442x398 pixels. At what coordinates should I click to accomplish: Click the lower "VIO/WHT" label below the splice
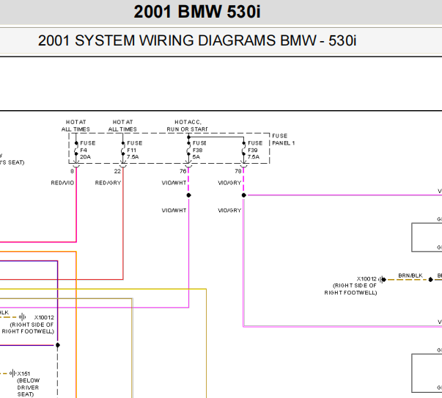tap(174, 211)
